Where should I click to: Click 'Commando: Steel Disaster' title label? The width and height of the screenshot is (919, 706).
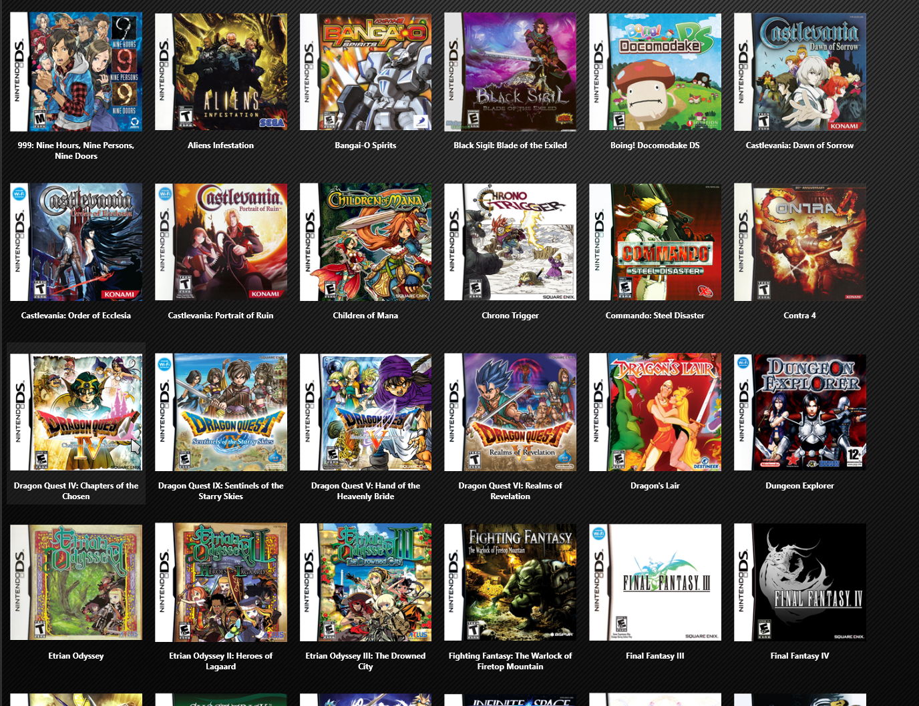655,316
